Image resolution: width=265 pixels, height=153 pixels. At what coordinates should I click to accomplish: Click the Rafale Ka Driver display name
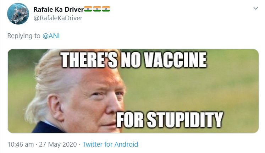click(58, 9)
